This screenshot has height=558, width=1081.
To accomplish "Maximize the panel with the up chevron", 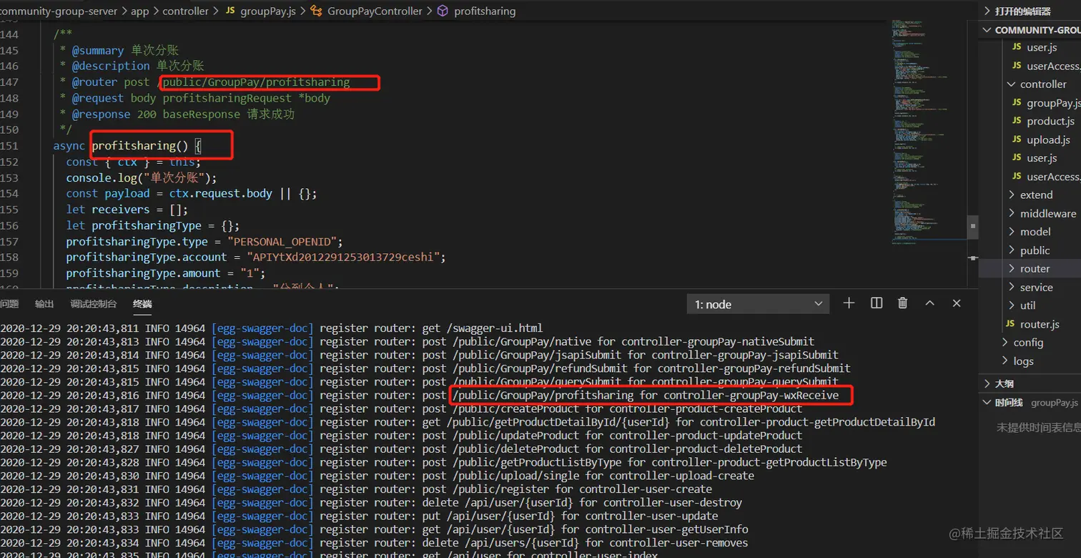I will tap(929, 303).
